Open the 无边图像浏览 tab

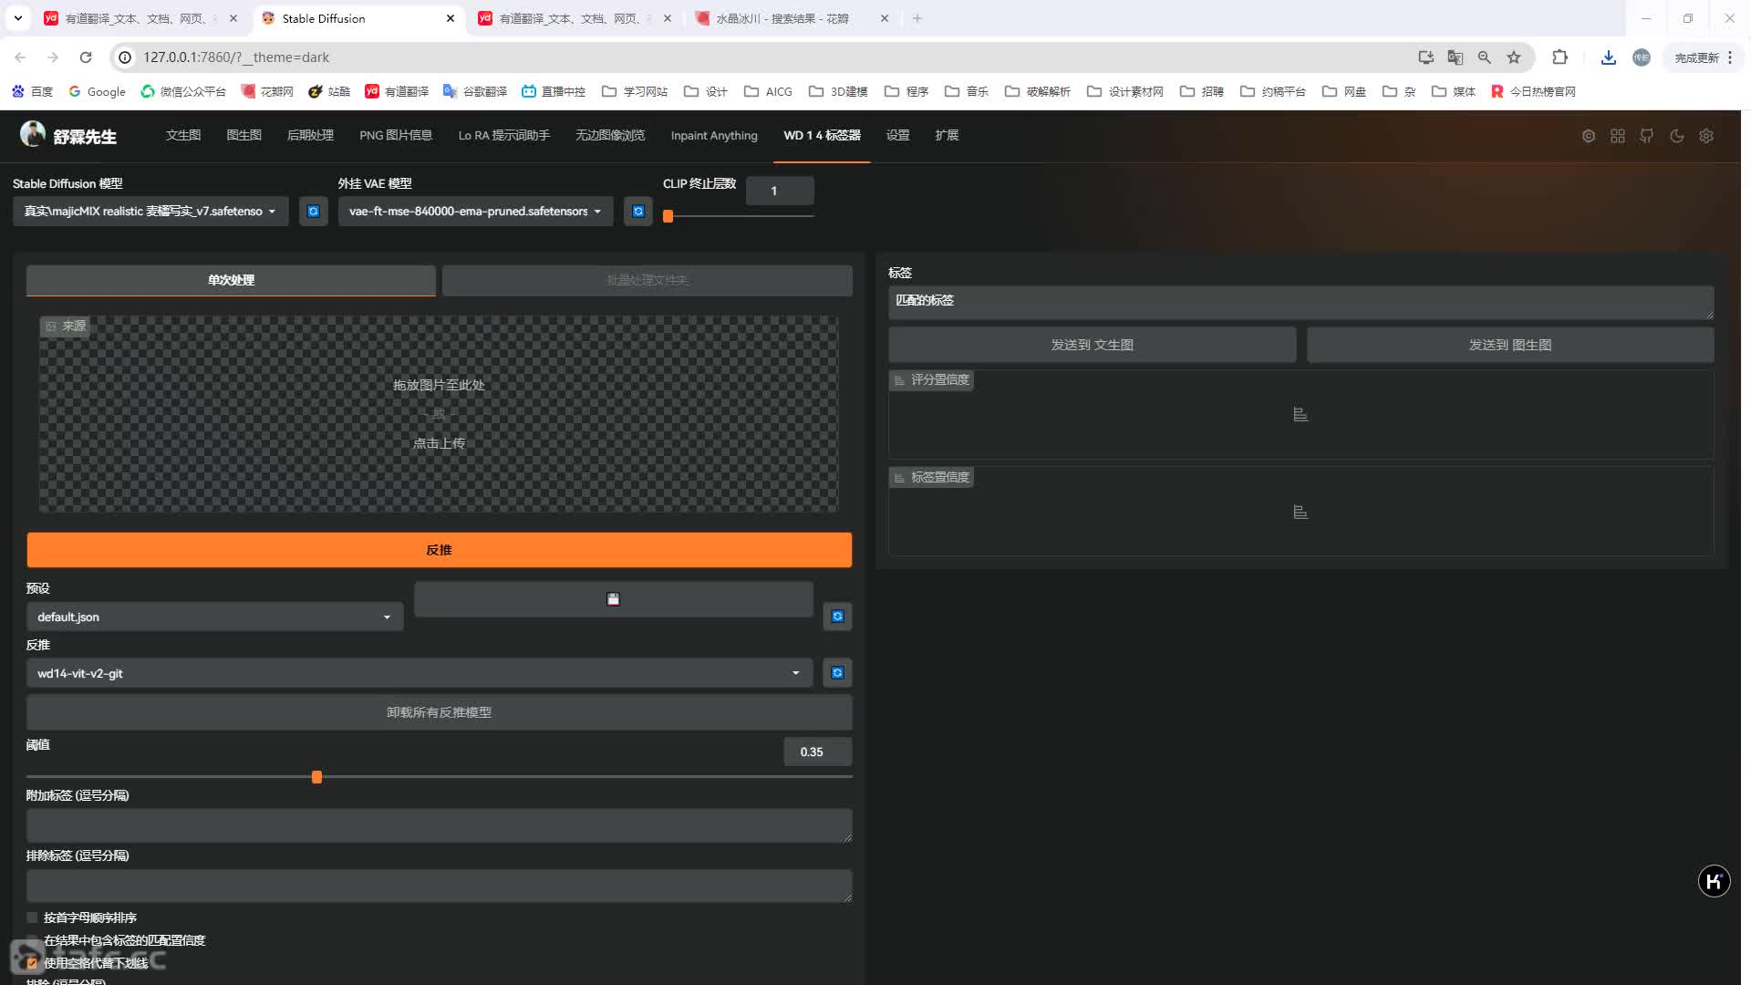pos(610,135)
